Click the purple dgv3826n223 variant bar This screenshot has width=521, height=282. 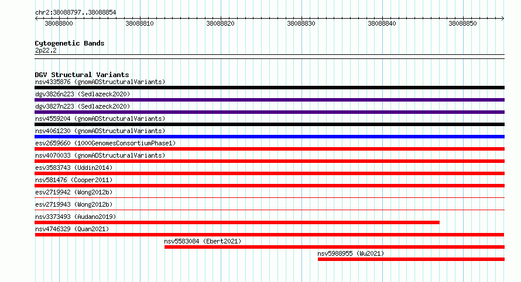point(269,100)
